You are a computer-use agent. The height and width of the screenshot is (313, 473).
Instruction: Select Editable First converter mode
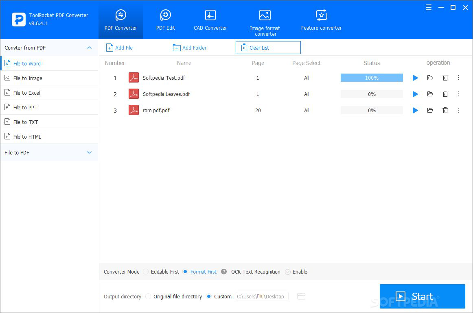[x=146, y=272]
